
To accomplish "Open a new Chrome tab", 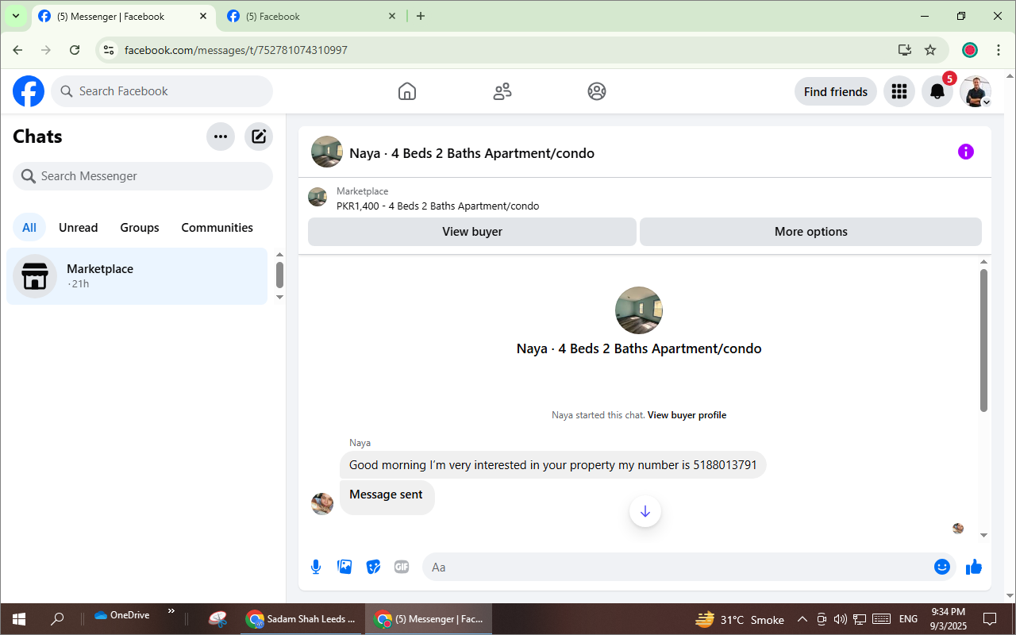I will 421,16.
